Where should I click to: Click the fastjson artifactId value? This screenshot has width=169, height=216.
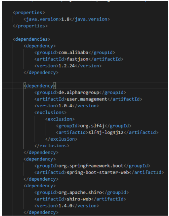(x=78, y=59)
